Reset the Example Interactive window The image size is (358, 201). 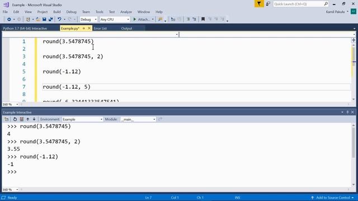tap(15, 119)
